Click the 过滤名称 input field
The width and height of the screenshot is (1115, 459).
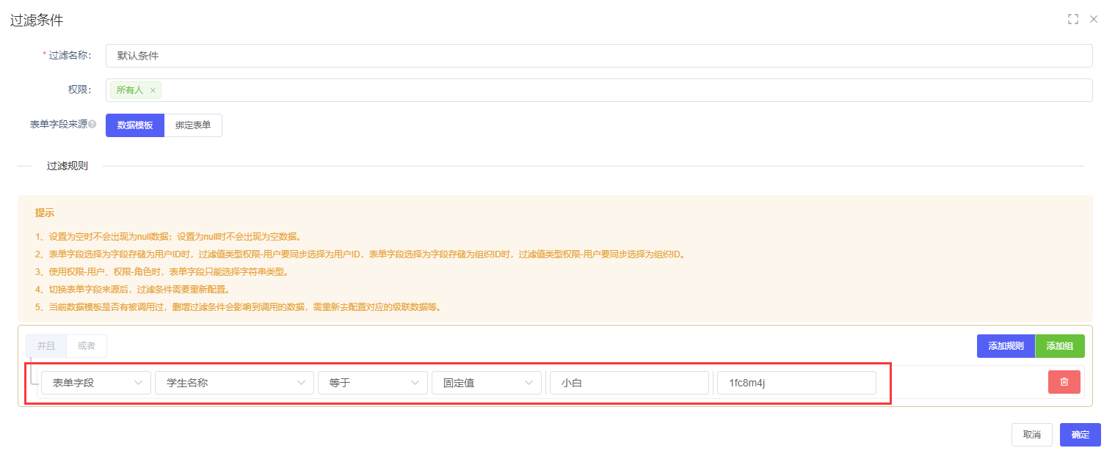coord(598,56)
